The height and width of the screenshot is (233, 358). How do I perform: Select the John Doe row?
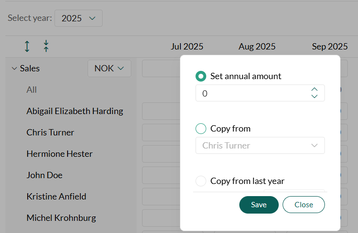[x=44, y=175]
